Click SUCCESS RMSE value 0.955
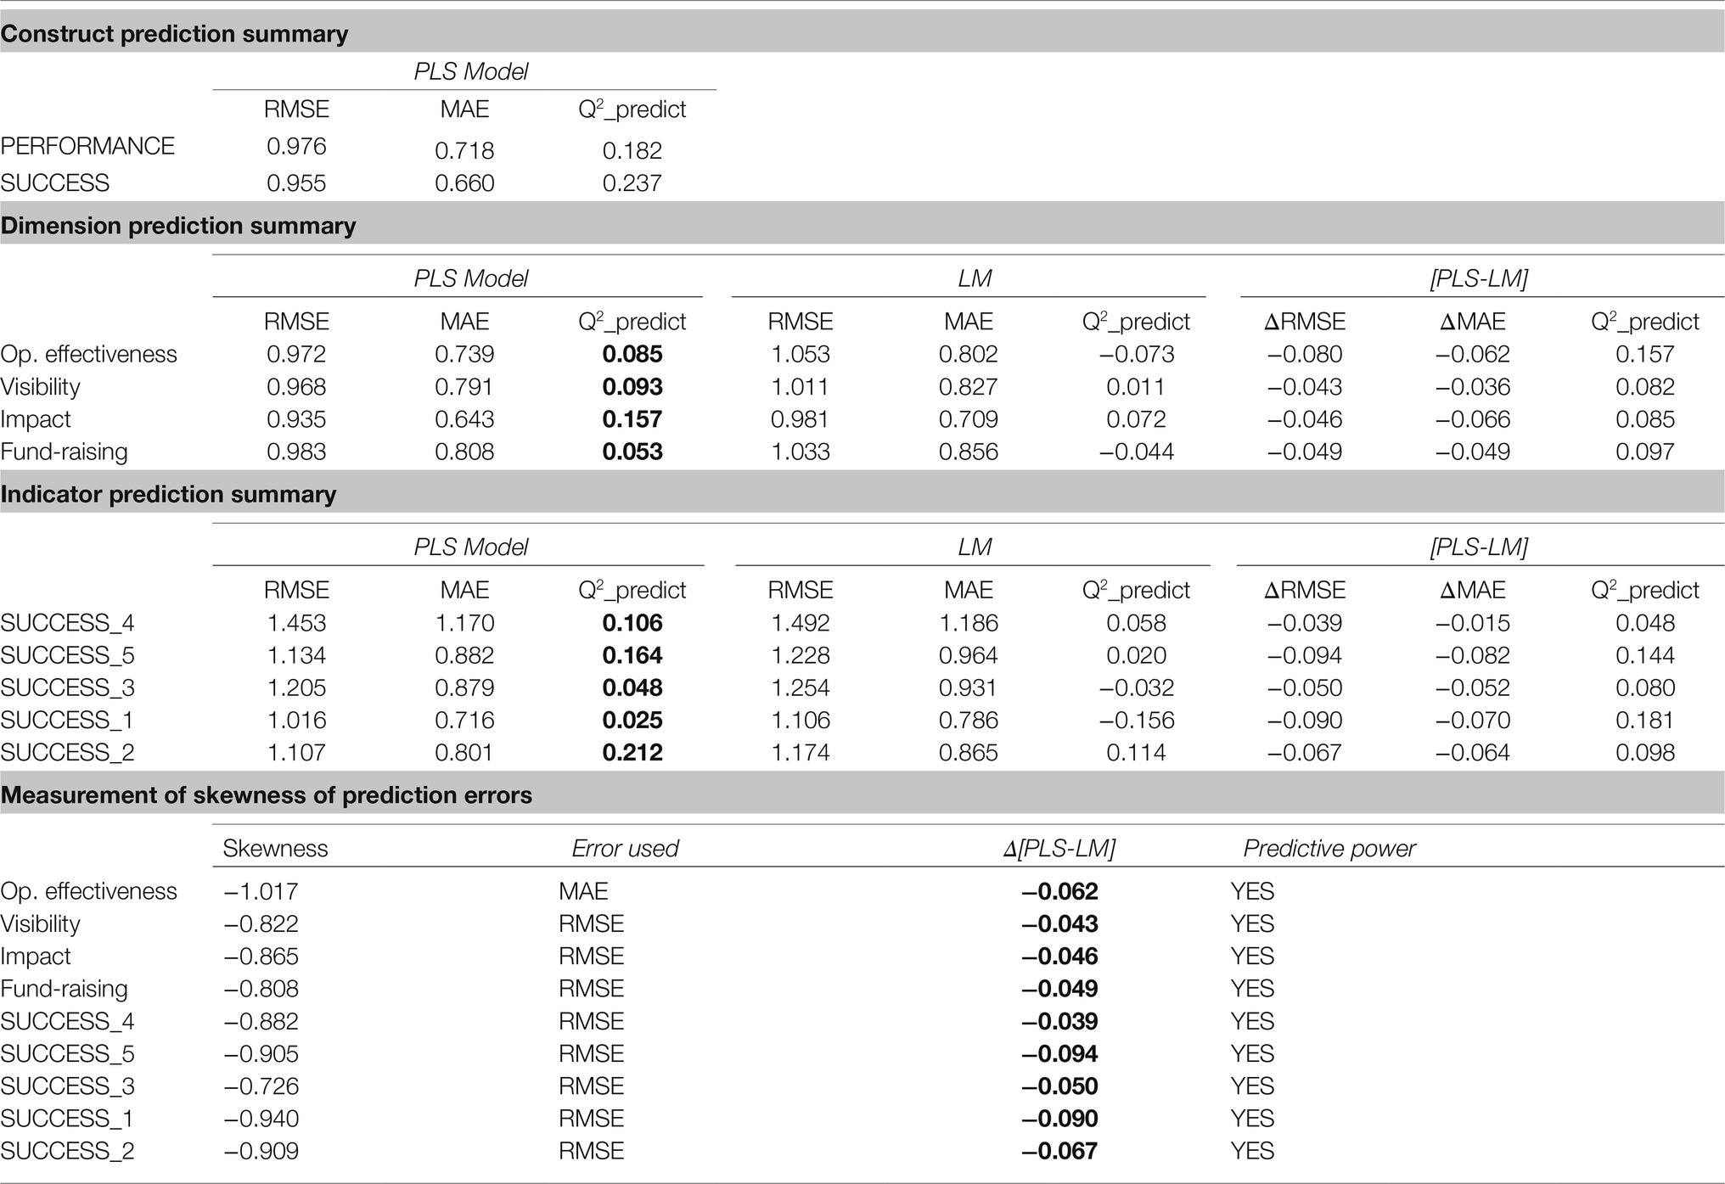1725x1184 pixels. (296, 183)
